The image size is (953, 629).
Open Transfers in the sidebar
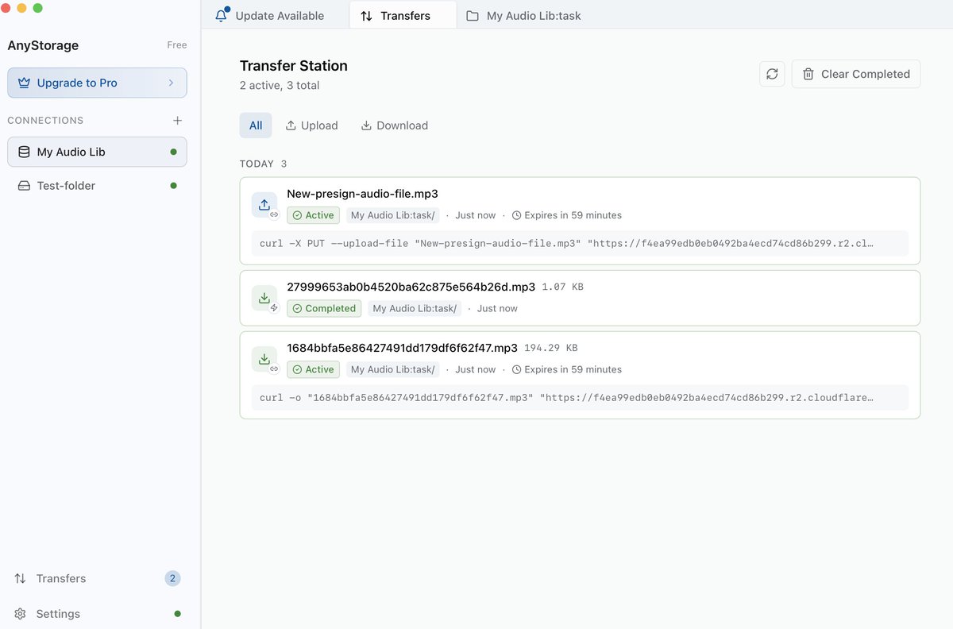[97, 578]
